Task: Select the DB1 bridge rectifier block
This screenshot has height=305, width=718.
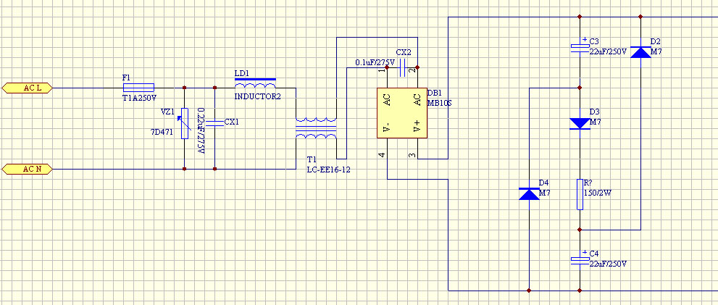Action: [401, 113]
